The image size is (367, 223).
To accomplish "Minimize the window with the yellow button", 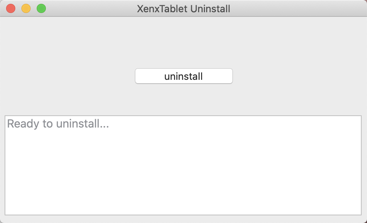I will pos(26,8).
